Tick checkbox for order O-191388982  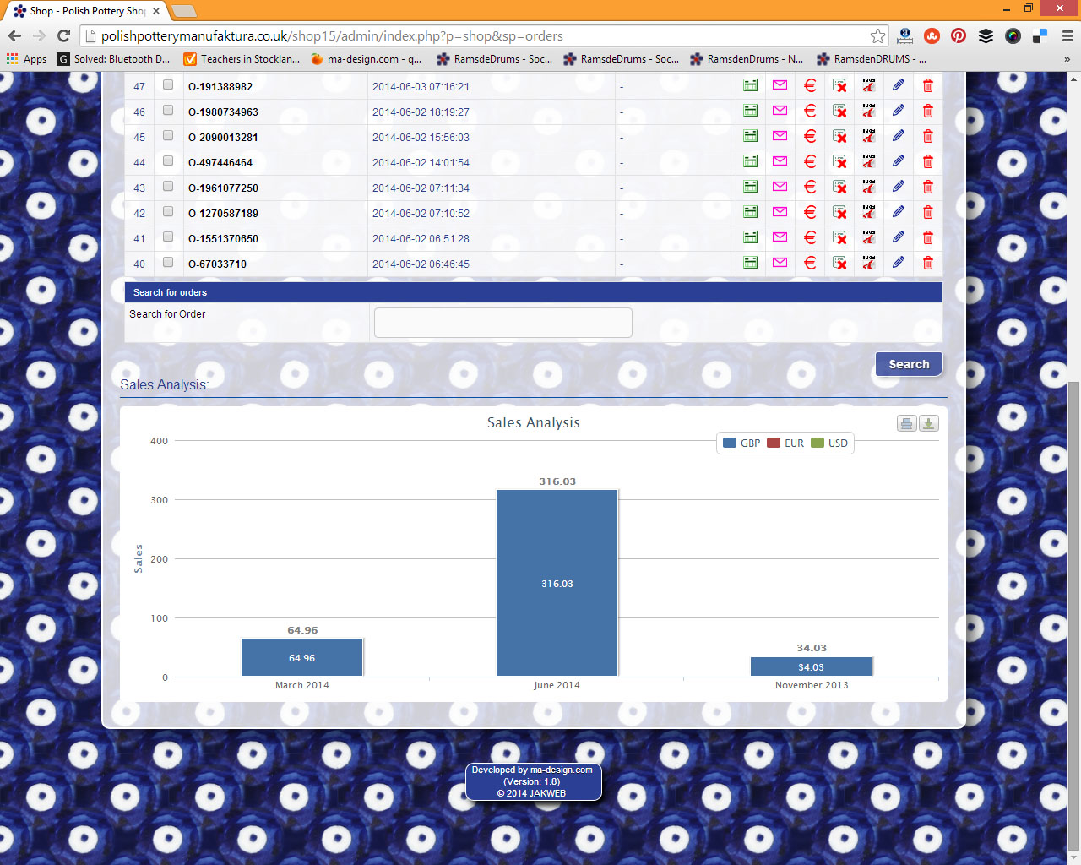point(168,84)
